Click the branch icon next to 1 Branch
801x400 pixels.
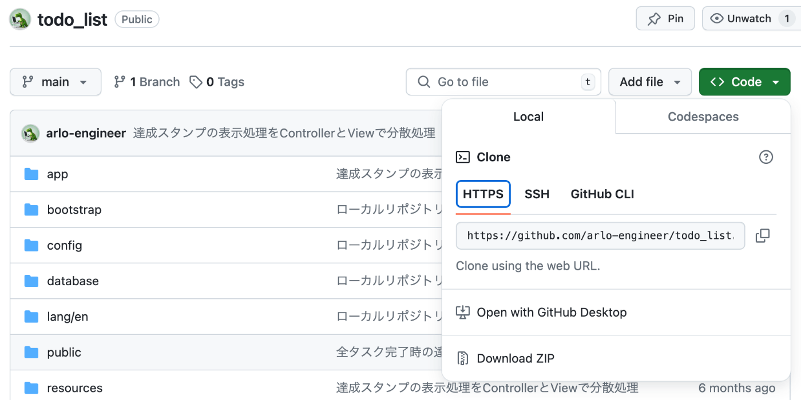[120, 82]
